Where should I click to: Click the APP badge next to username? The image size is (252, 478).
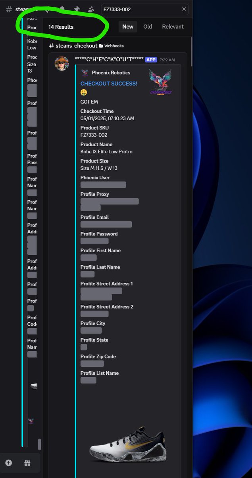tap(151, 60)
